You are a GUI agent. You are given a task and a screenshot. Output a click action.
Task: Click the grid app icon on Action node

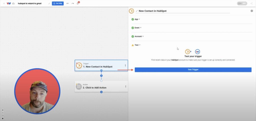tap(79, 87)
